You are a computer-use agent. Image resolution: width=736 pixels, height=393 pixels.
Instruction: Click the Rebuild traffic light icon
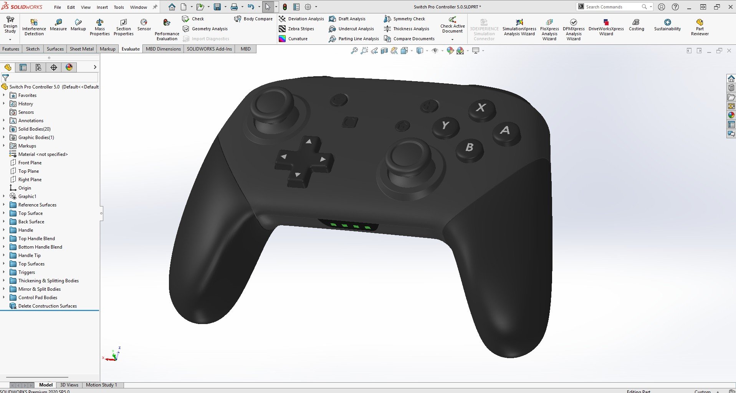click(284, 7)
